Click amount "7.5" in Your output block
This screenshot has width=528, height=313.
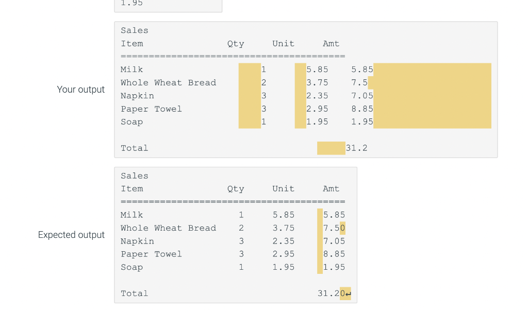click(x=359, y=82)
